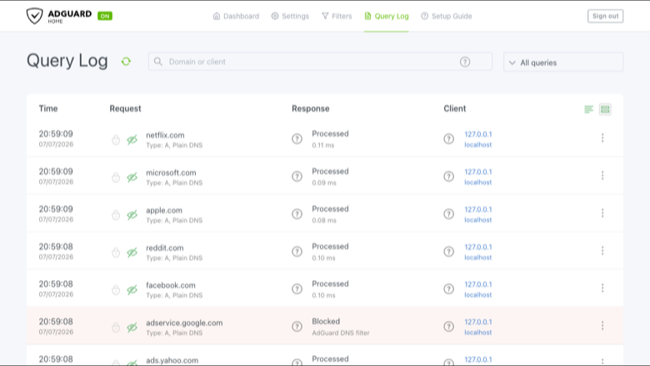Show response details for facebook.com
This screenshot has height=366, width=650.
pos(297,289)
